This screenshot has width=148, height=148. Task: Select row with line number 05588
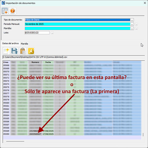click(x=72, y=128)
